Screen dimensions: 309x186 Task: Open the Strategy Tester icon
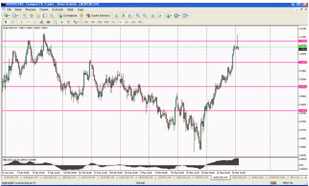point(51,16)
